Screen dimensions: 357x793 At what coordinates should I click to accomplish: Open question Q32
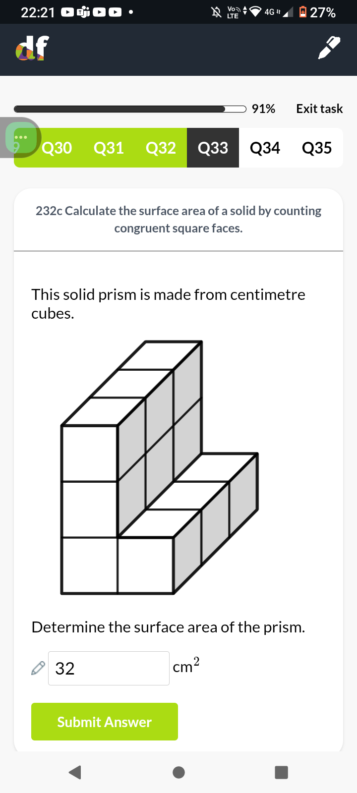click(x=161, y=148)
